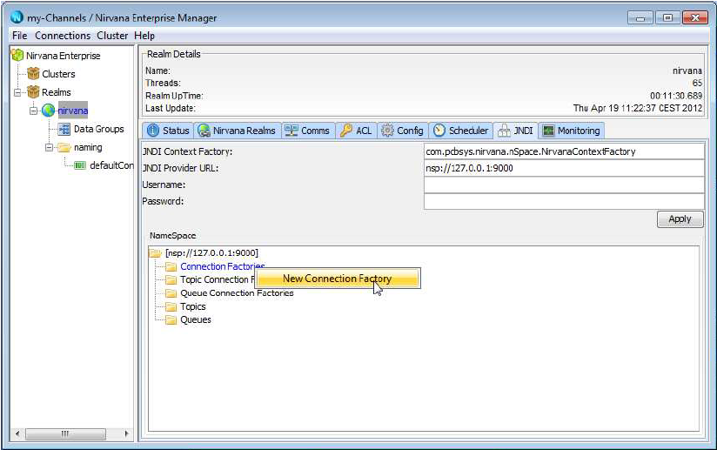The height and width of the screenshot is (450, 717).
Task: Click the Monitoring tab chart icon
Action: (x=548, y=131)
